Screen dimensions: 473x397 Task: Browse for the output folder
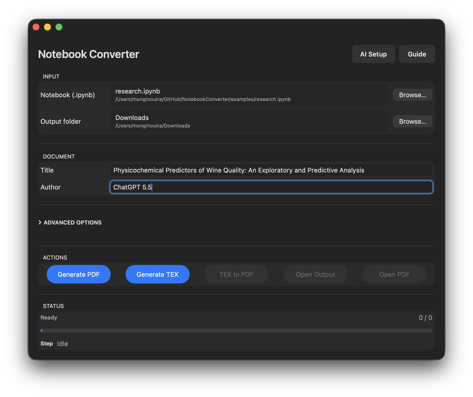(x=413, y=121)
